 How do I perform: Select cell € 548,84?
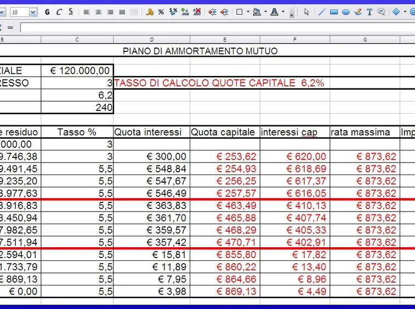click(x=152, y=169)
